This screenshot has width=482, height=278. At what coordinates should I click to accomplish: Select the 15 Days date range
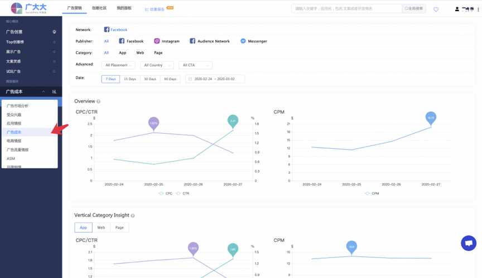(130, 79)
